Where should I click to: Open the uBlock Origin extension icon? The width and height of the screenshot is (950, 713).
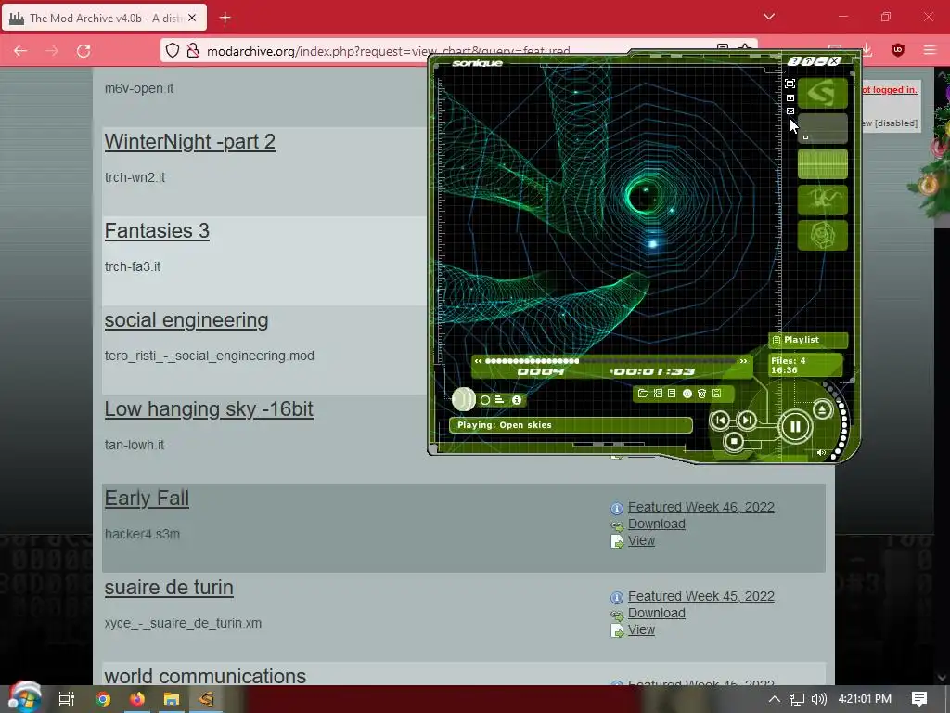[x=898, y=50]
